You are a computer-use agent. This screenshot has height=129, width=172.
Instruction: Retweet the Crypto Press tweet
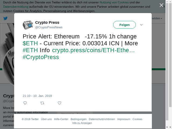[x=42, y=103]
